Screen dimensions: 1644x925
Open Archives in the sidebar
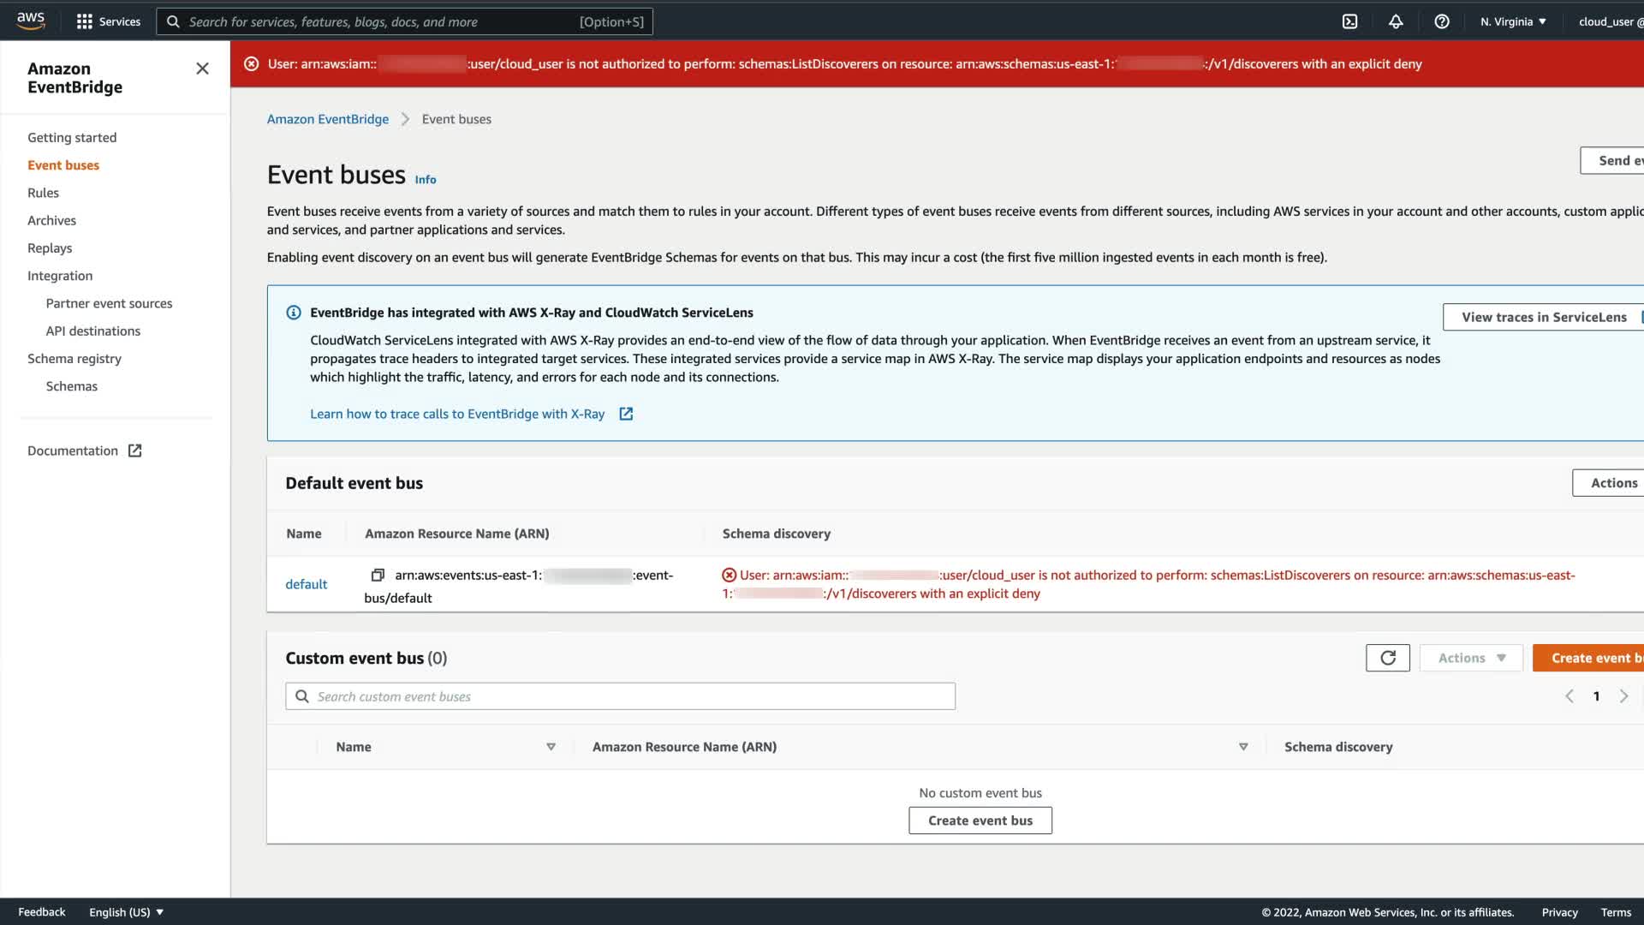coord(51,220)
